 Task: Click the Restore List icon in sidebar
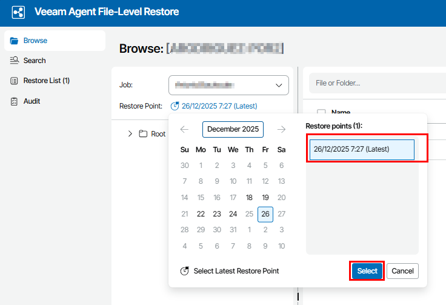click(14, 81)
